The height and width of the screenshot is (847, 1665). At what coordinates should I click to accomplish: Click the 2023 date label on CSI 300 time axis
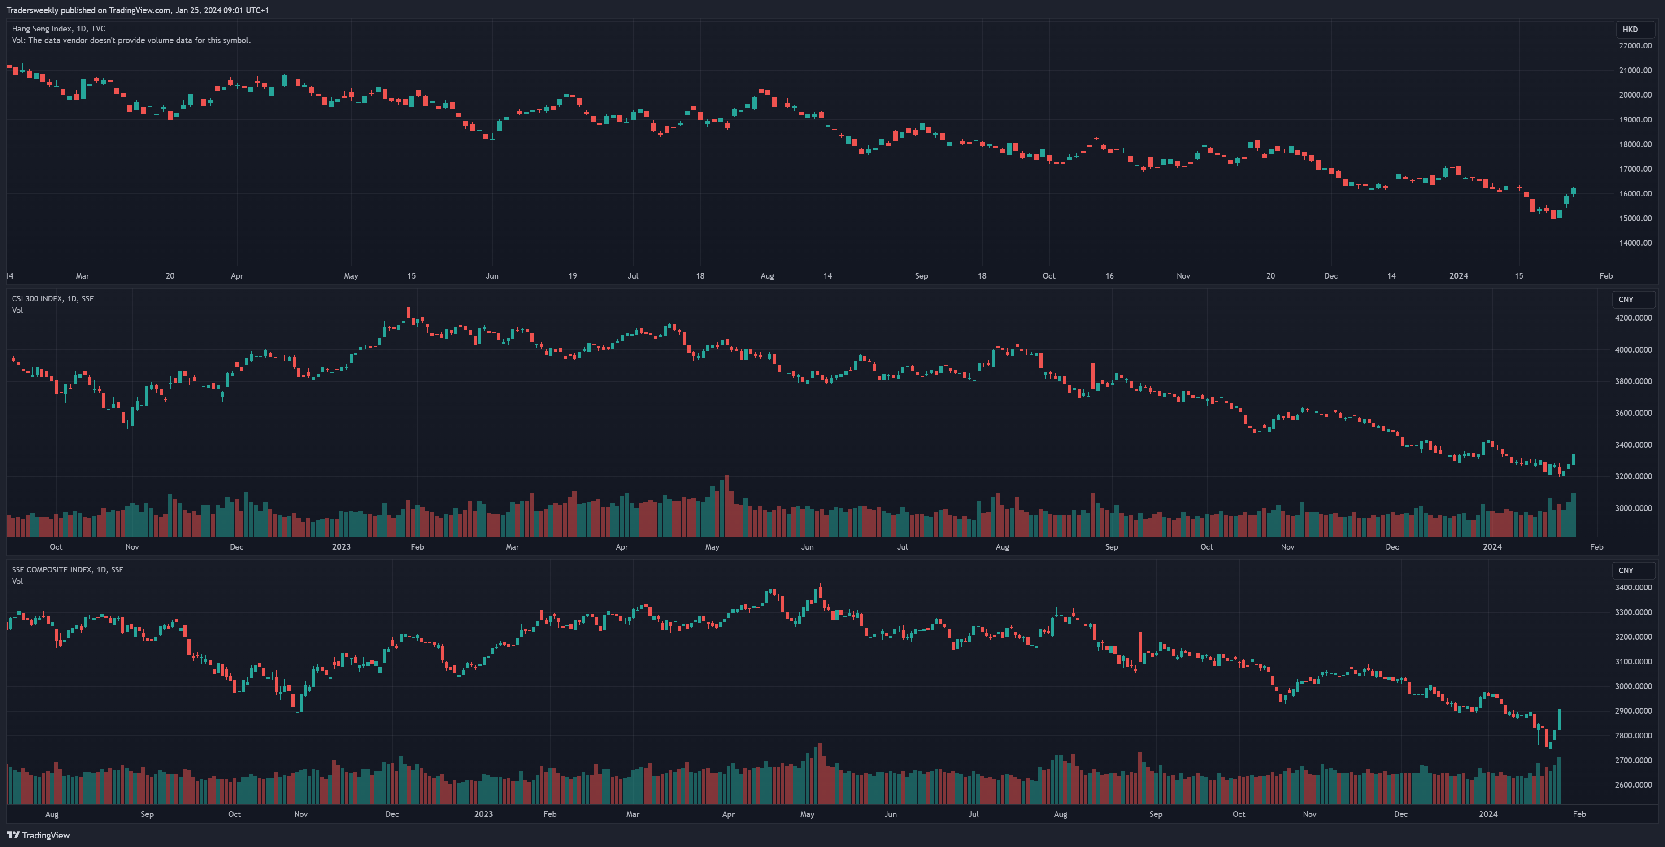point(341,547)
